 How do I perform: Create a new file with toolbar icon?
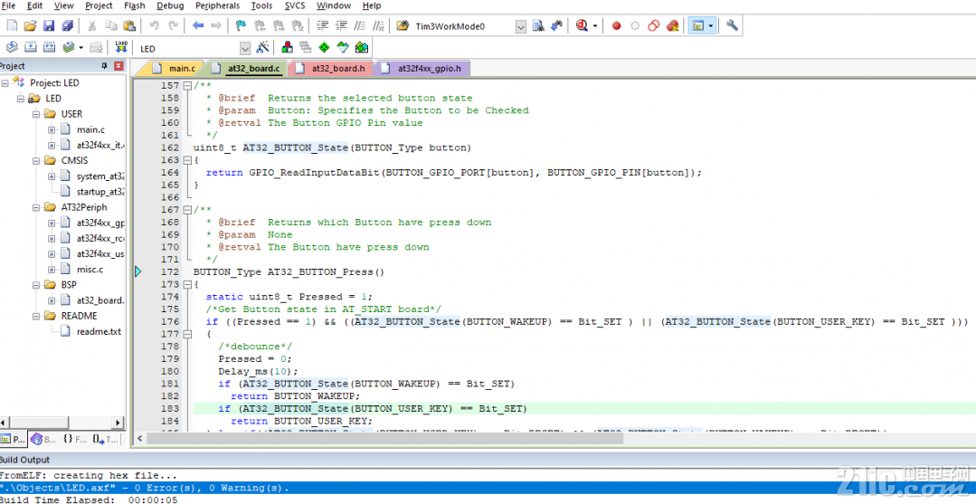(x=12, y=26)
